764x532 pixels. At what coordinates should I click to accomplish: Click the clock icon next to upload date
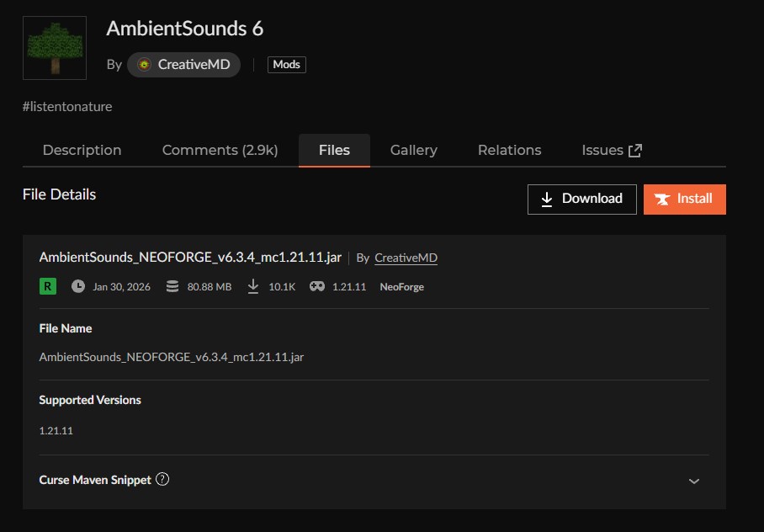coord(78,286)
